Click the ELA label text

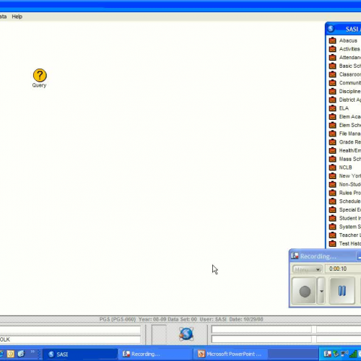click(x=344, y=108)
